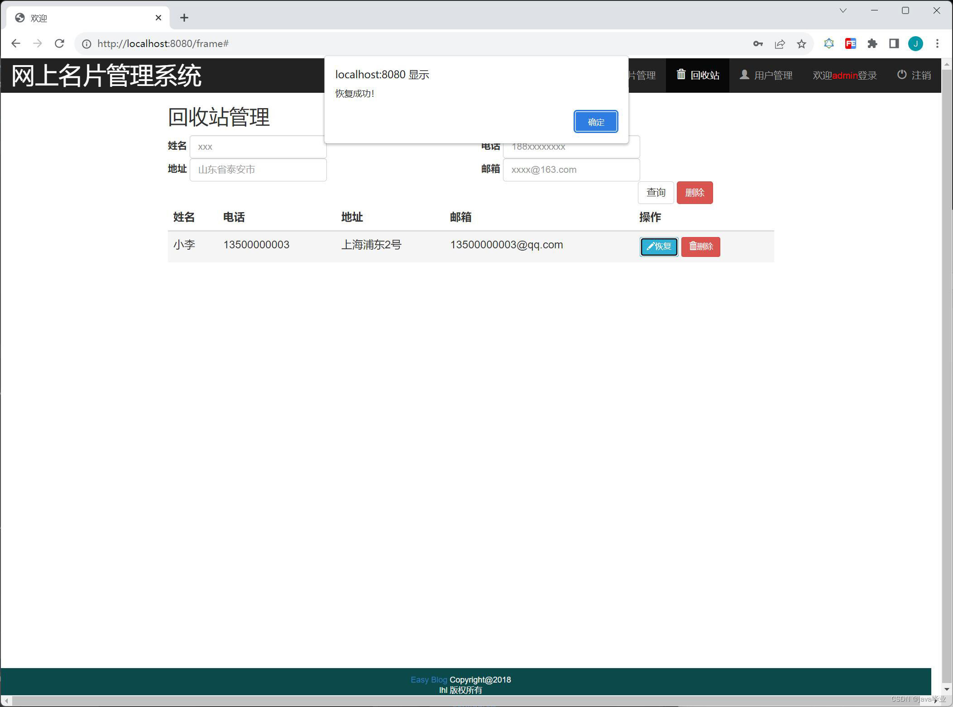
Task: Click the 13500000003 phone cell
Action: point(256,245)
